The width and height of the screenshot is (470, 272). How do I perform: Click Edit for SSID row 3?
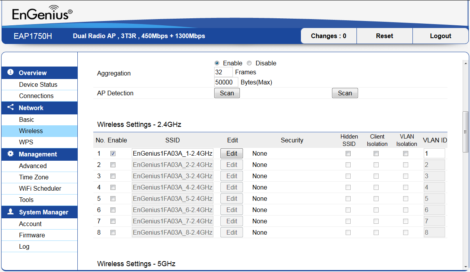(x=232, y=176)
